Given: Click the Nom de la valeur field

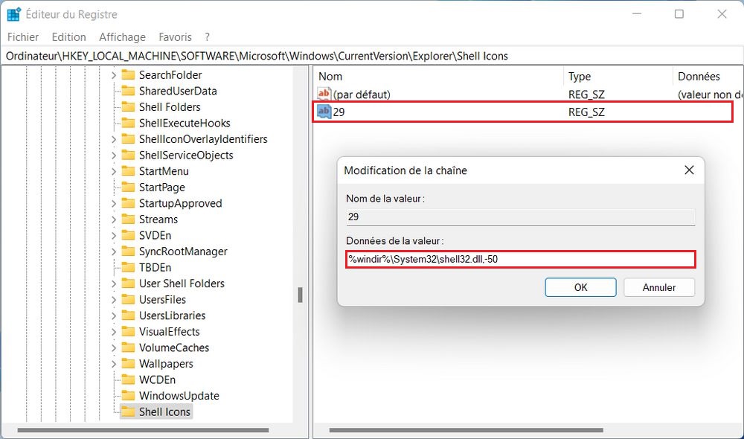Looking at the screenshot, I should coord(521,217).
